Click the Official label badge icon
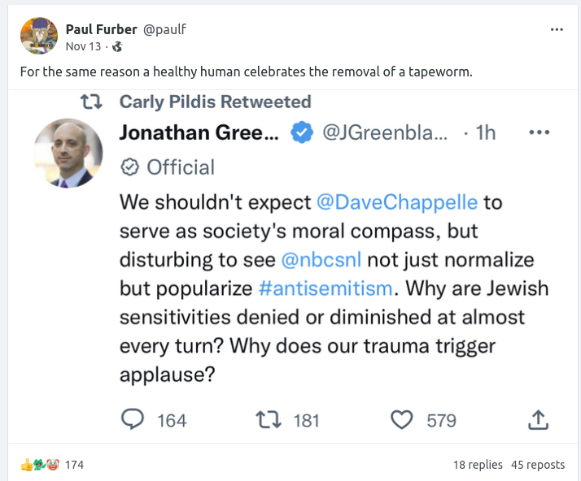The image size is (581, 481). point(129,167)
